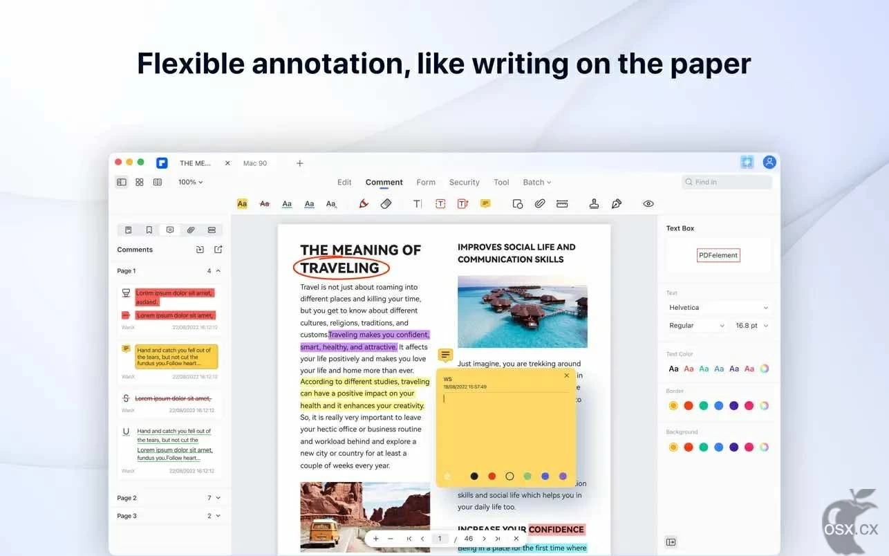Screen dimensions: 889x556
Task: Click the page number input field
Action: point(440,539)
